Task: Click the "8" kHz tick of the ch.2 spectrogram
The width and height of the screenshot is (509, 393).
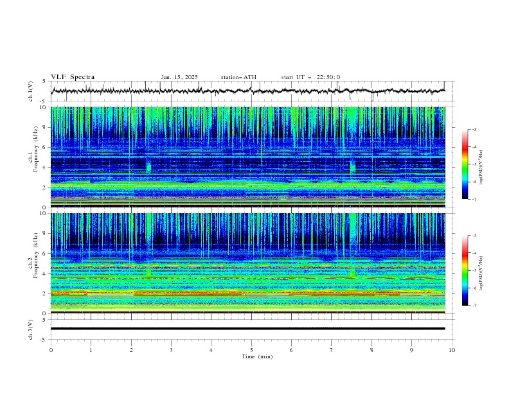Action: point(46,234)
